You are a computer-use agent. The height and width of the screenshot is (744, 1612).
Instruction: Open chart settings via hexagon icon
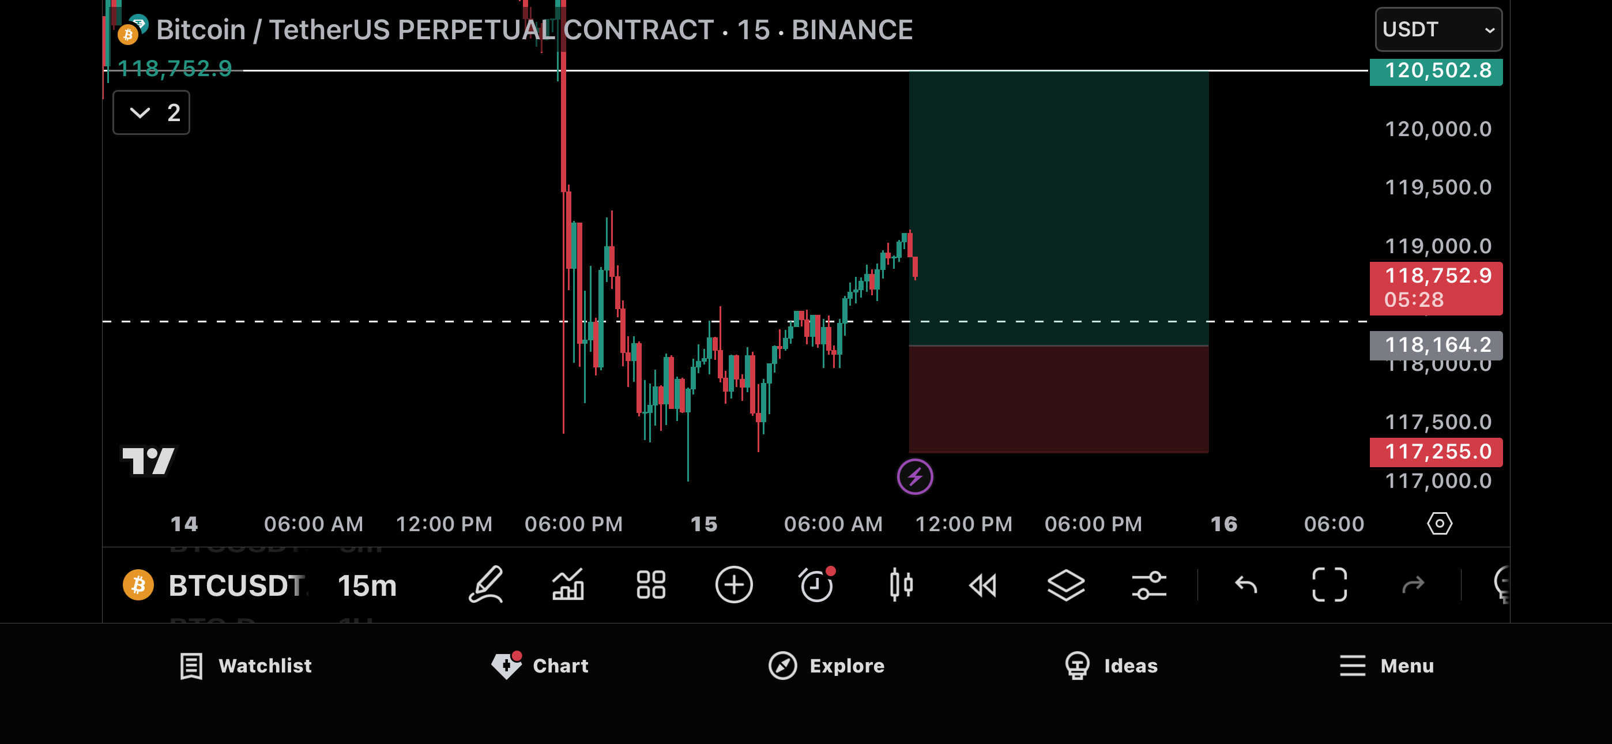coord(1439,523)
